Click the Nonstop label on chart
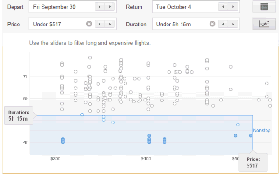280x177 pixels. click(x=262, y=130)
